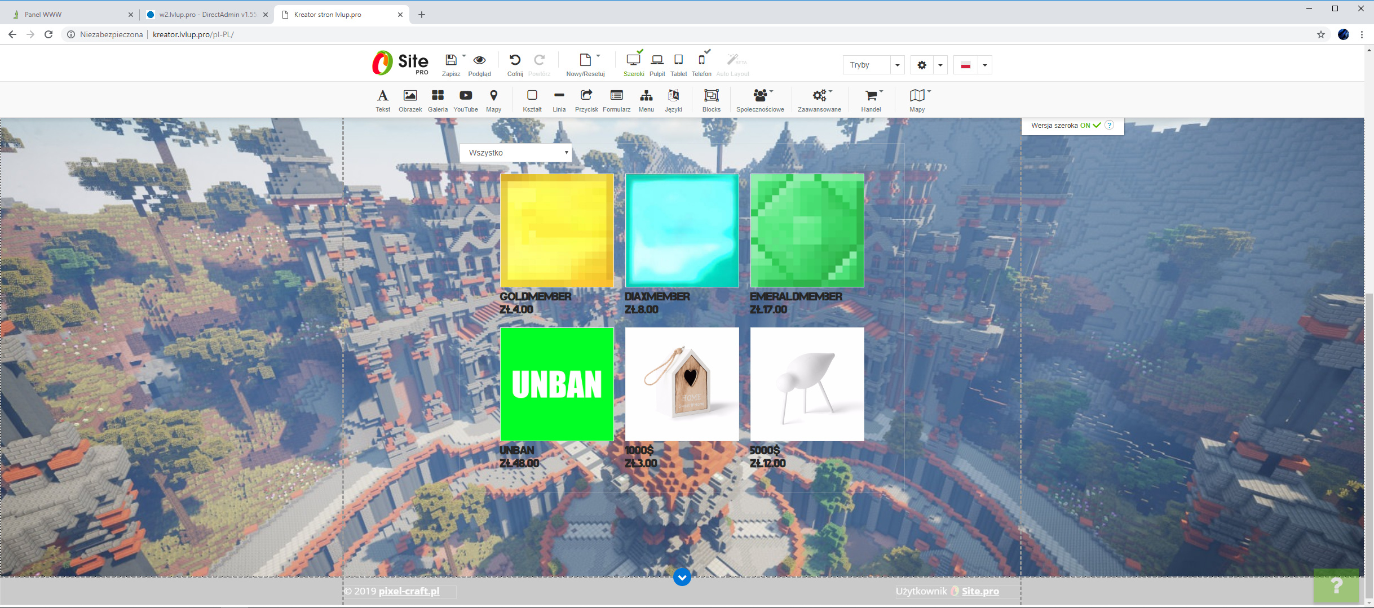Insert a Tekst text element
1374x608 pixels.
[383, 96]
